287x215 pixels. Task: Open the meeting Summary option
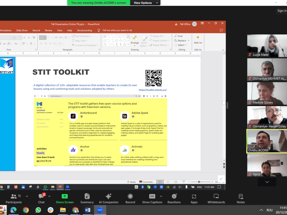(87, 199)
